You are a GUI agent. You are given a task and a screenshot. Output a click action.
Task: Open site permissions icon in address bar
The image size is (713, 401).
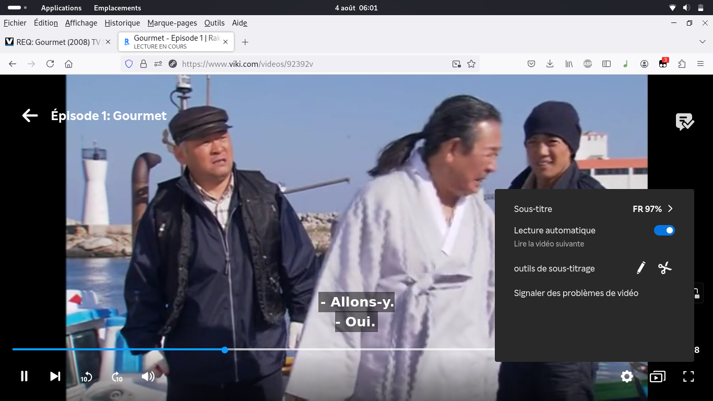click(x=158, y=64)
